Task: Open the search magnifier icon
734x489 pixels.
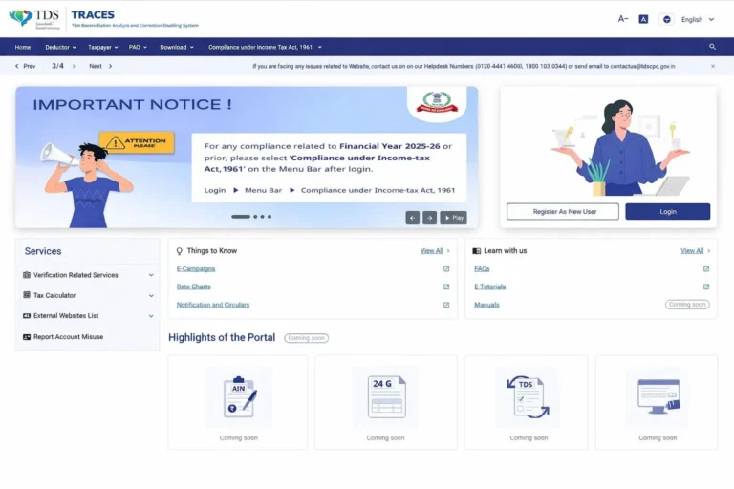Action: [712, 47]
